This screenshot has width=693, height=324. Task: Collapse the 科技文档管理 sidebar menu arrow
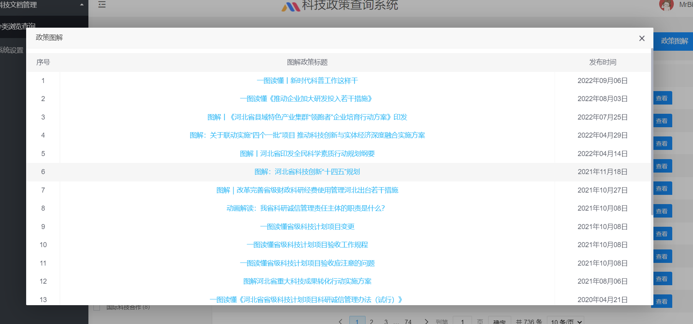(81, 5)
